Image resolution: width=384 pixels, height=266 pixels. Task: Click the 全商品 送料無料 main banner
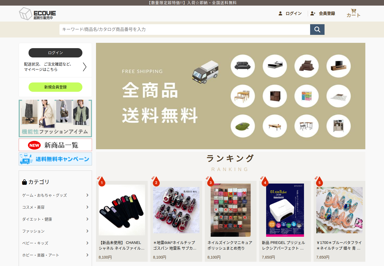pos(231,96)
